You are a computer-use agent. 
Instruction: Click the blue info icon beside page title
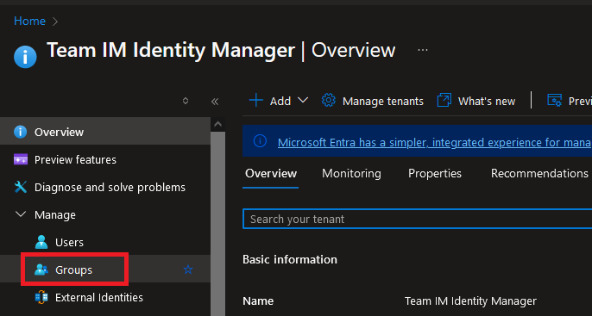(x=25, y=57)
